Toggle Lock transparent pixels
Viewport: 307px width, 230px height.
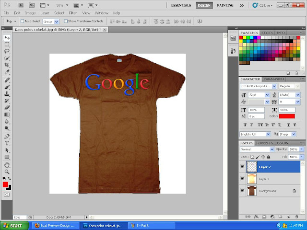pyautogui.click(x=252, y=157)
